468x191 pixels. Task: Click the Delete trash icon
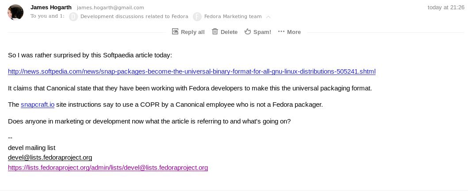[215, 31]
